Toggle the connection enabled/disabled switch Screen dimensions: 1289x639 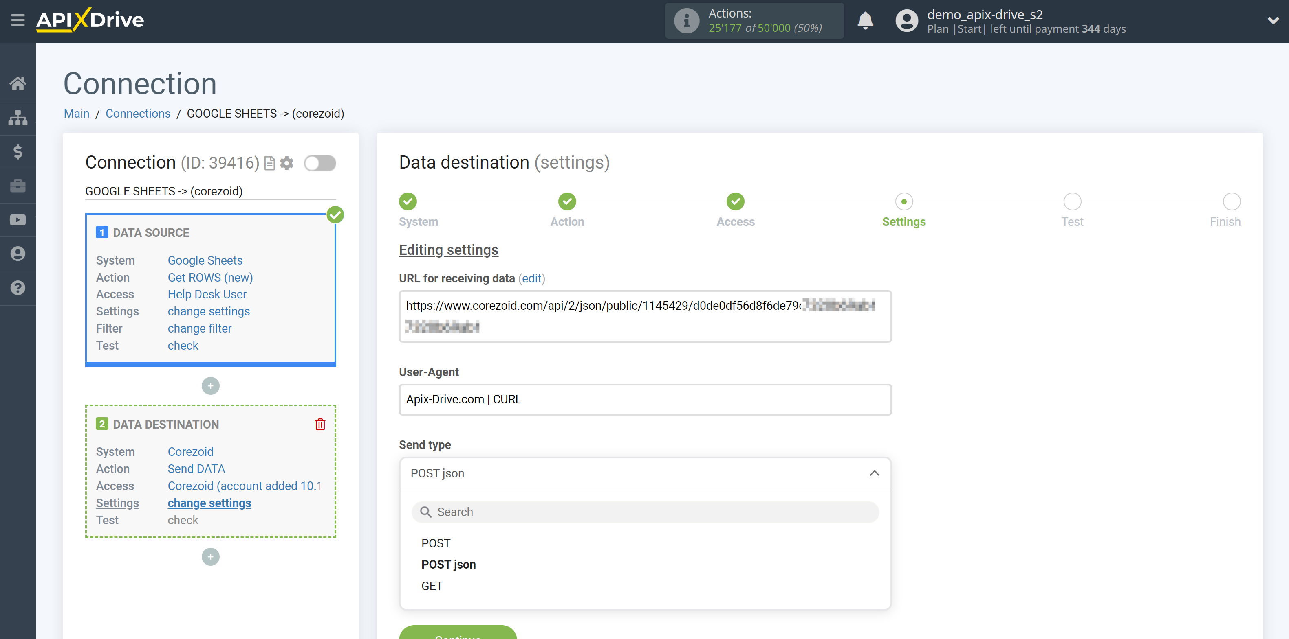320,164
